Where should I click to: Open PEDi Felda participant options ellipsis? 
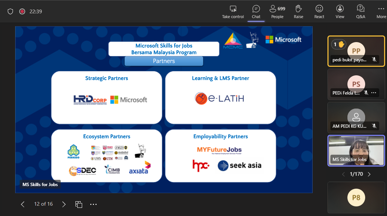tap(374, 93)
